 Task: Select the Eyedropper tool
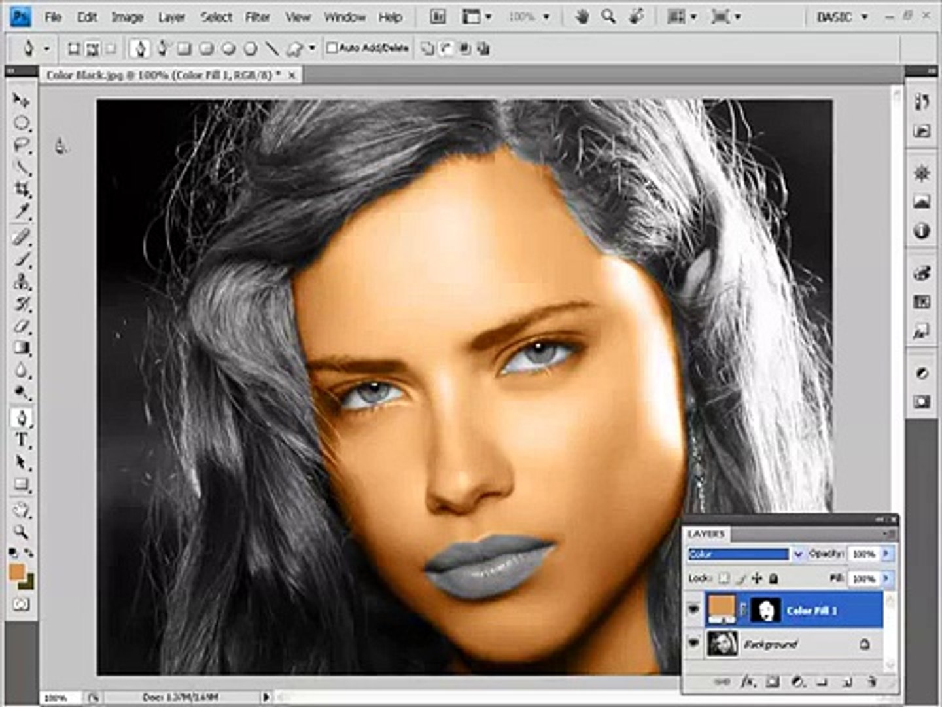22,211
